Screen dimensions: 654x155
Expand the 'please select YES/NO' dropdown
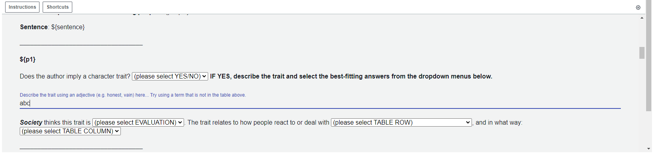(x=170, y=77)
